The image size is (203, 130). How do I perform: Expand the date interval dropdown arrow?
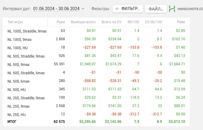(x=83, y=9)
